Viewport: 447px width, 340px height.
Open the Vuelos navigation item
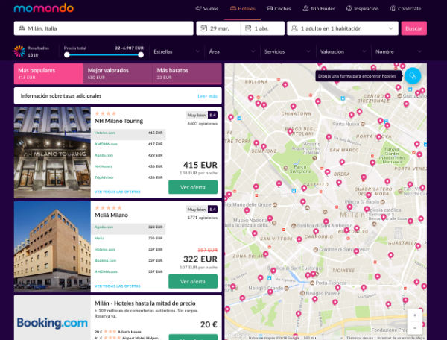pos(207,8)
